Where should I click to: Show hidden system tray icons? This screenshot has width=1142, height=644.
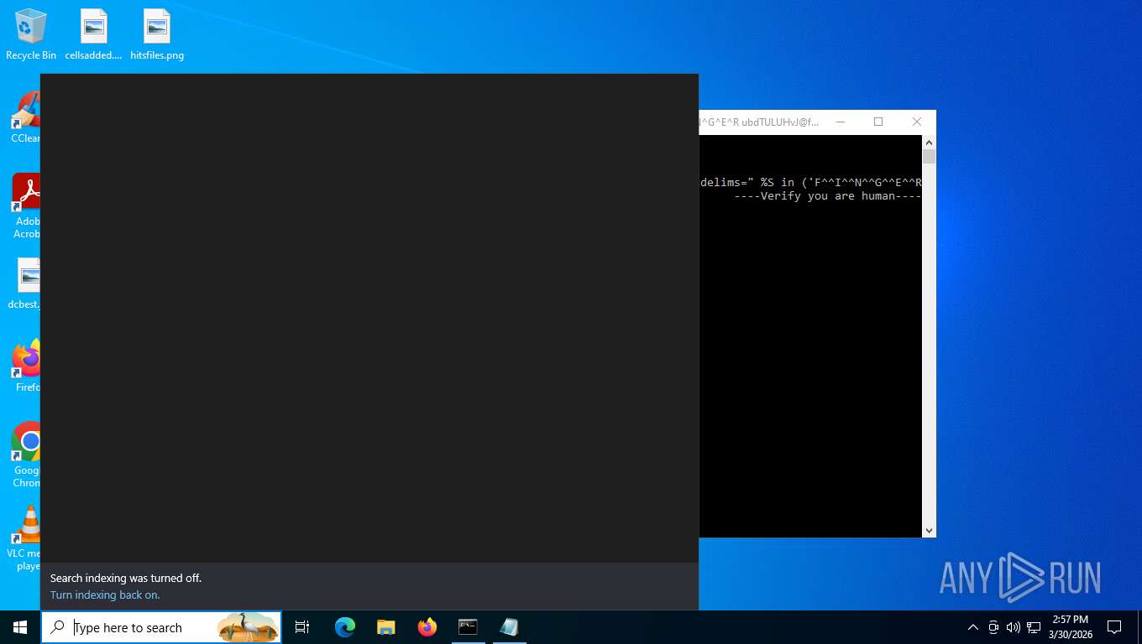pos(973,627)
